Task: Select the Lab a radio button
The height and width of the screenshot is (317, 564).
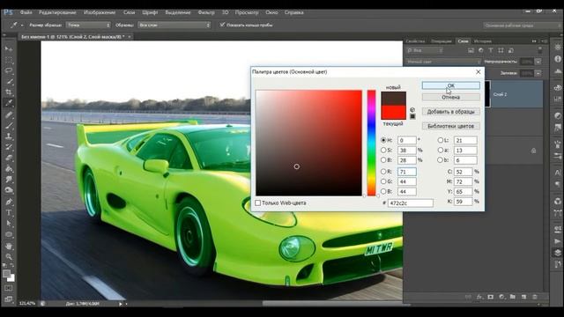Action: (441, 151)
